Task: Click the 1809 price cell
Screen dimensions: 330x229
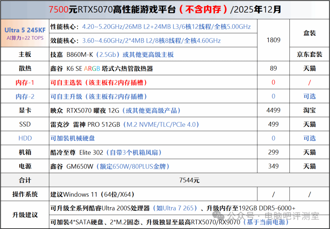Action: point(273,40)
